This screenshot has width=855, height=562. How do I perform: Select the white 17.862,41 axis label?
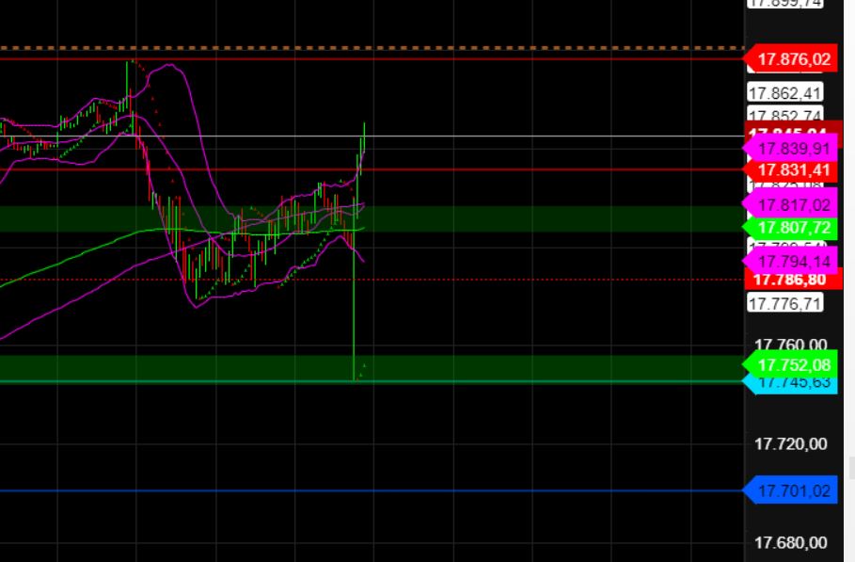coord(786,91)
